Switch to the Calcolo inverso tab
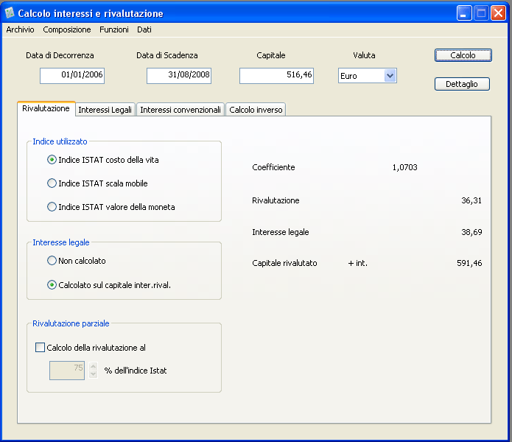512x442 pixels. 256,110
